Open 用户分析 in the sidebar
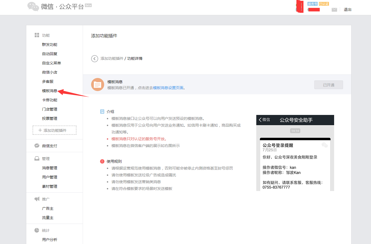 point(50,240)
